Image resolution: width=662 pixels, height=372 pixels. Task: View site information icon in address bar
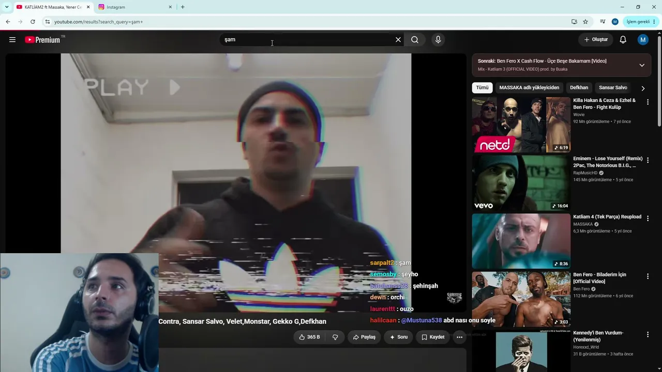(x=47, y=22)
